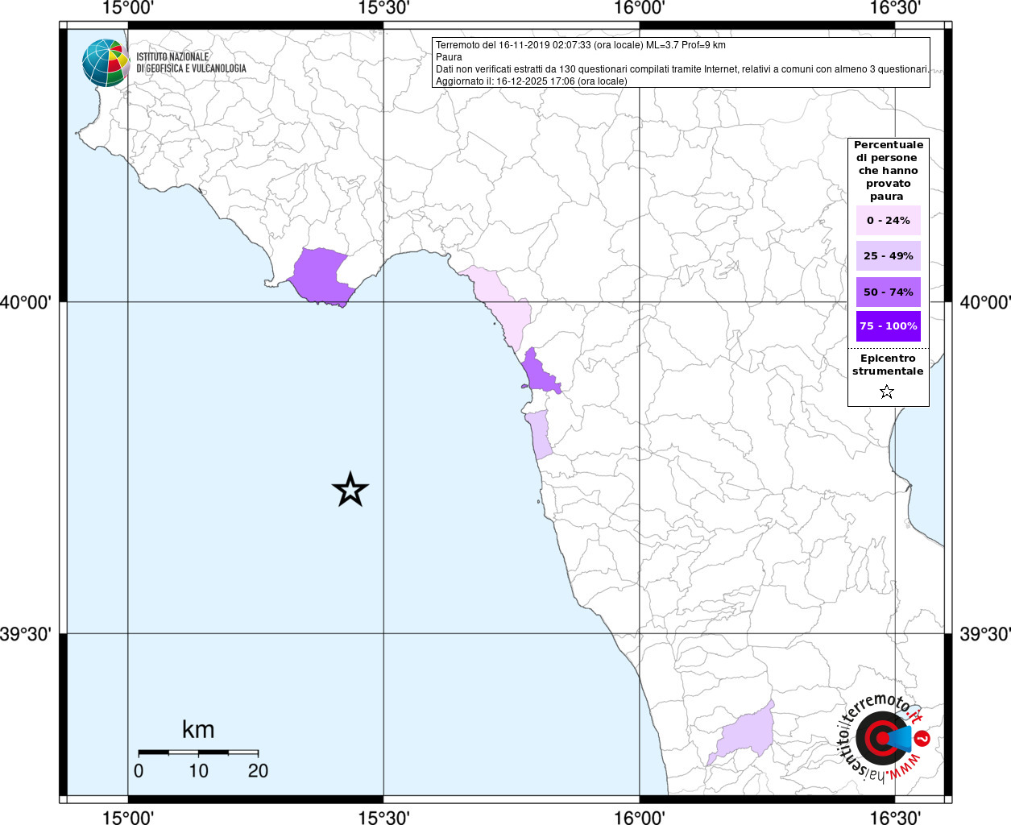This screenshot has width=1011, height=825.
Task: Click the left axis label 39°30'
Action: coord(26,634)
